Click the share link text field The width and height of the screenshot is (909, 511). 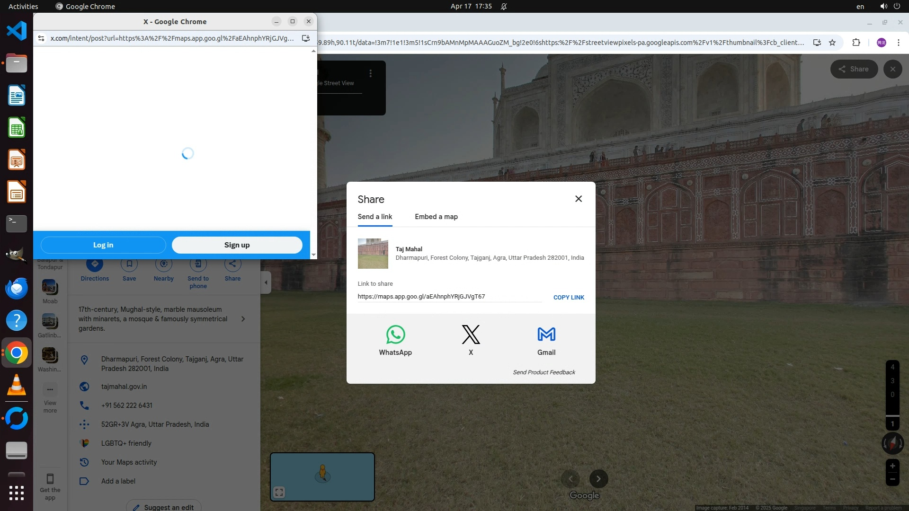pyautogui.click(x=449, y=297)
